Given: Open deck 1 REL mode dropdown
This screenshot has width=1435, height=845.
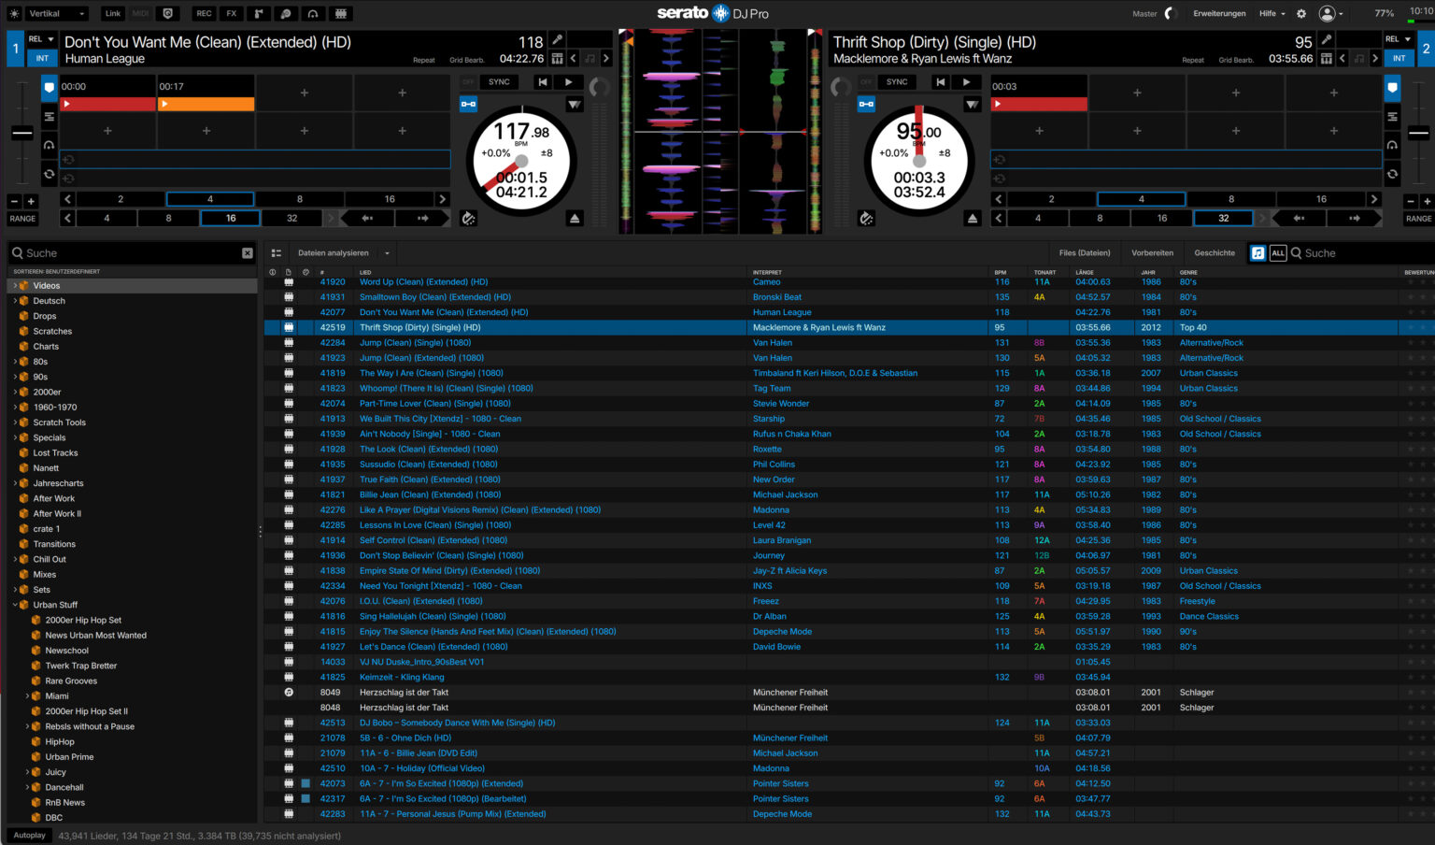Looking at the screenshot, I should point(41,39).
